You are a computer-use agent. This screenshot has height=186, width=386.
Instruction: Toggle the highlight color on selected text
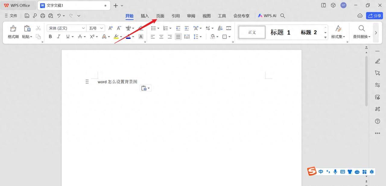click(116, 36)
